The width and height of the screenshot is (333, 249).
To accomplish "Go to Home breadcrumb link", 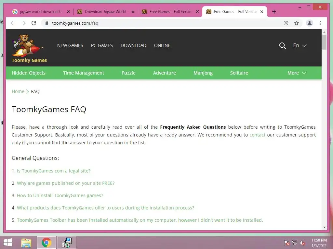I will [x=18, y=91].
